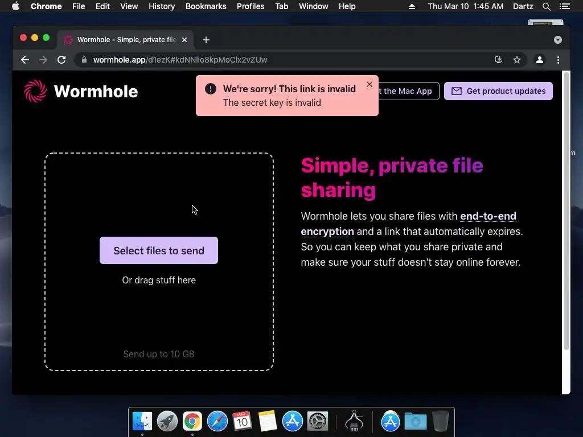
Task: Open the end-to-end encryption link
Action: coord(488,216)
